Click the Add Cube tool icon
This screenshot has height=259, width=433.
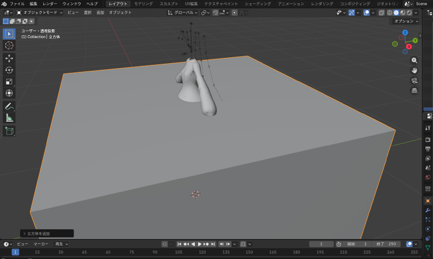pos(9,131)
